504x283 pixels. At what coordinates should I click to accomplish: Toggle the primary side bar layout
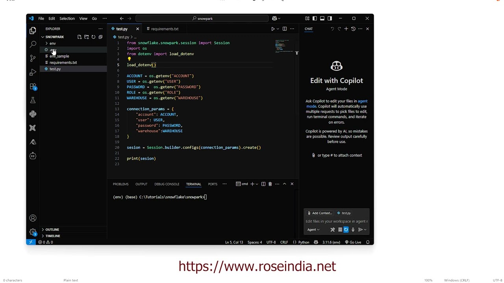tap(315, 18)
